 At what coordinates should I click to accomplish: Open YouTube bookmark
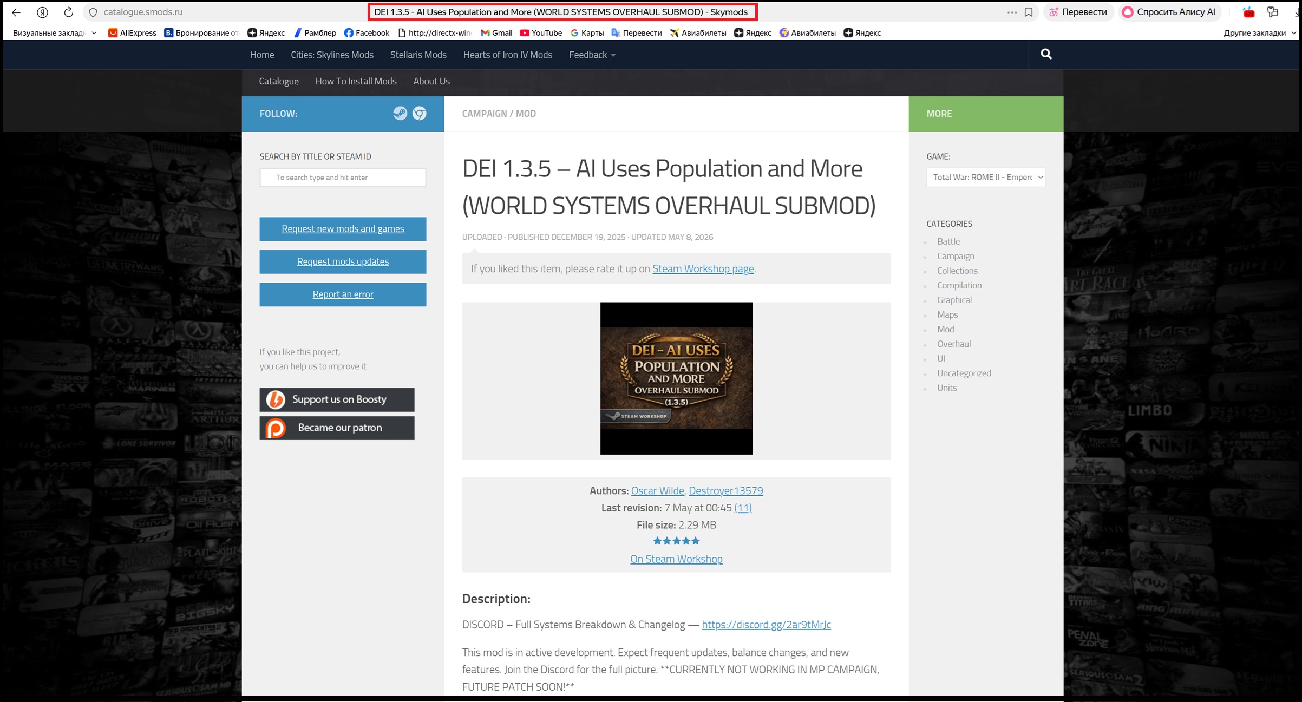coord(541,33)
